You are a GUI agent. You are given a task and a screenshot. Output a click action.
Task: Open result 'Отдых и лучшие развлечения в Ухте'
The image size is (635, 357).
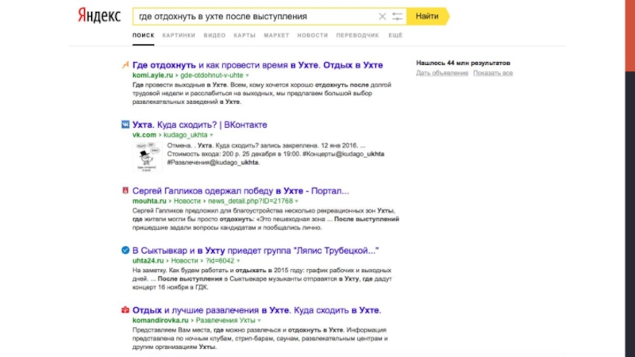(x=256, y=310)
